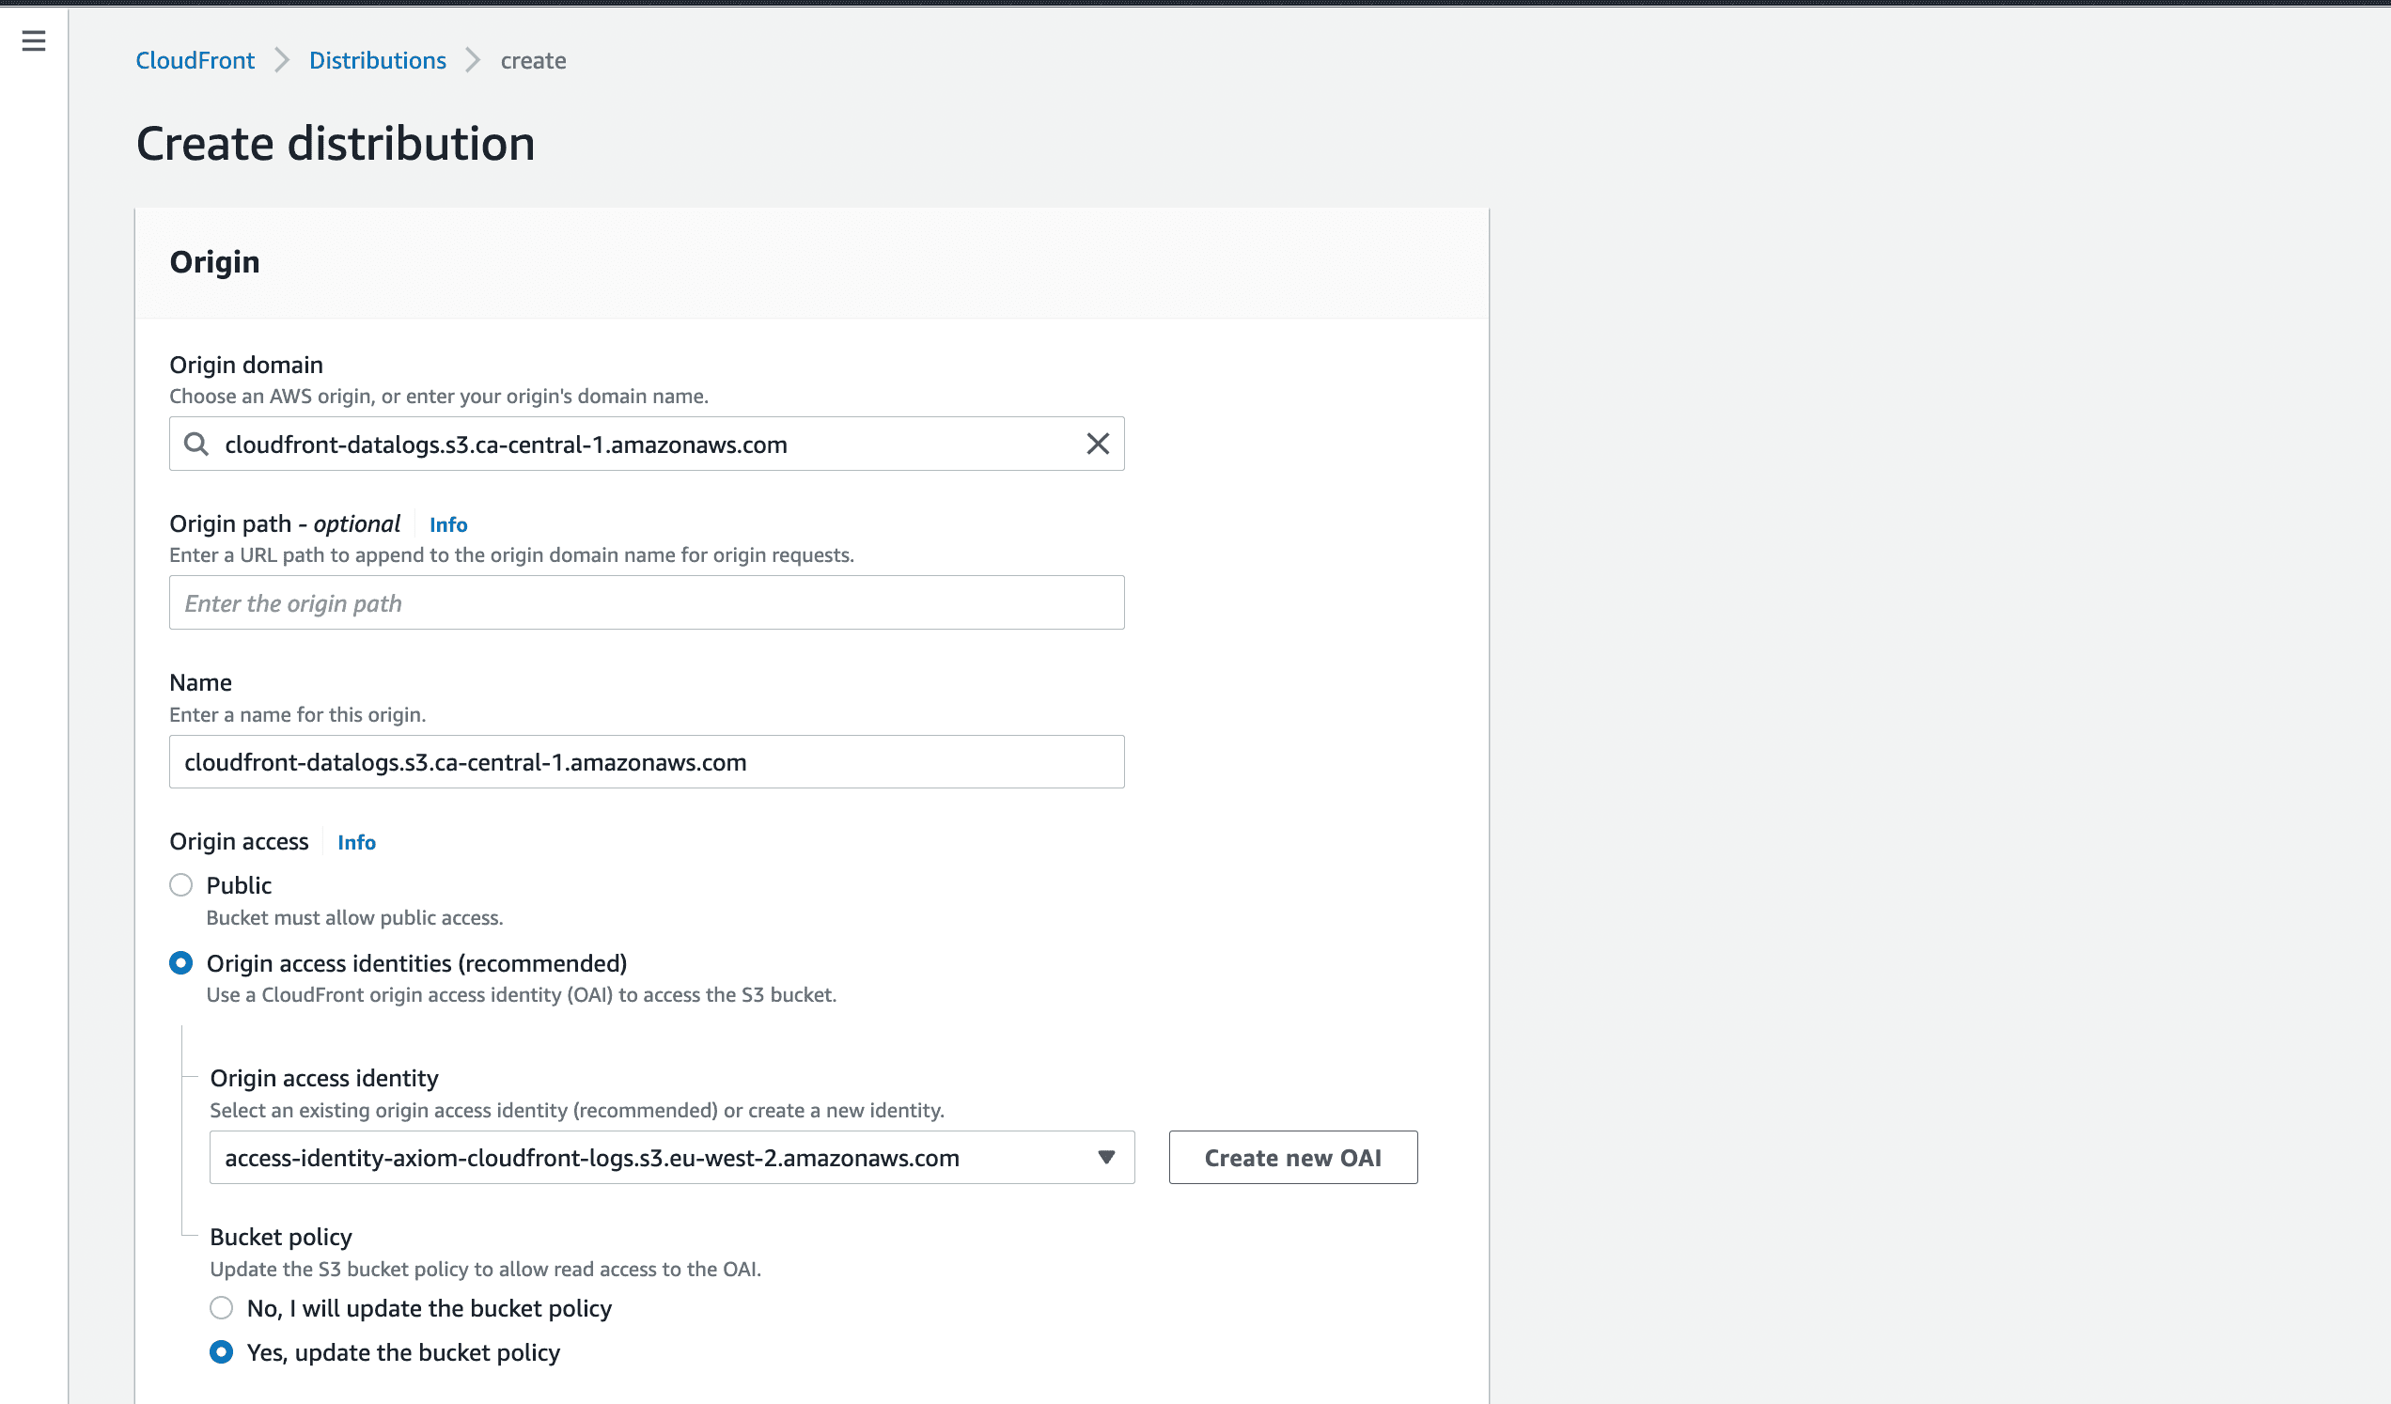Expand the Origin access identity dropdown
The height and width of the screenshot is (1404, 2391).
coord(655,1158)
